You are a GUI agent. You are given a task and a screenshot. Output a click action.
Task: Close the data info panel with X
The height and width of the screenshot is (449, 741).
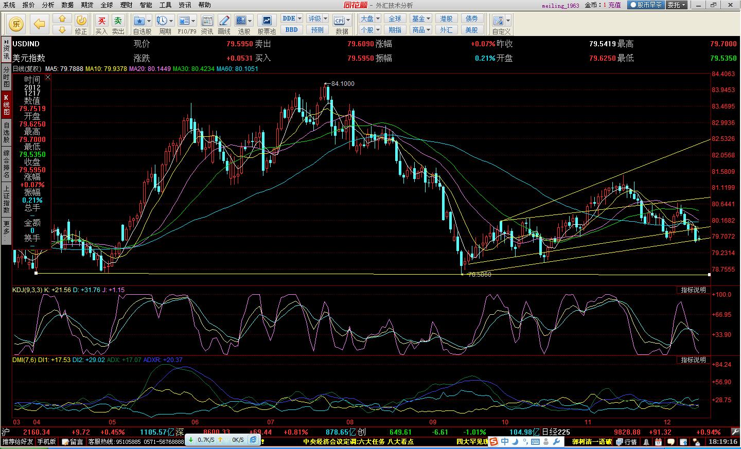pyautogui.click(x=48, y=77)
